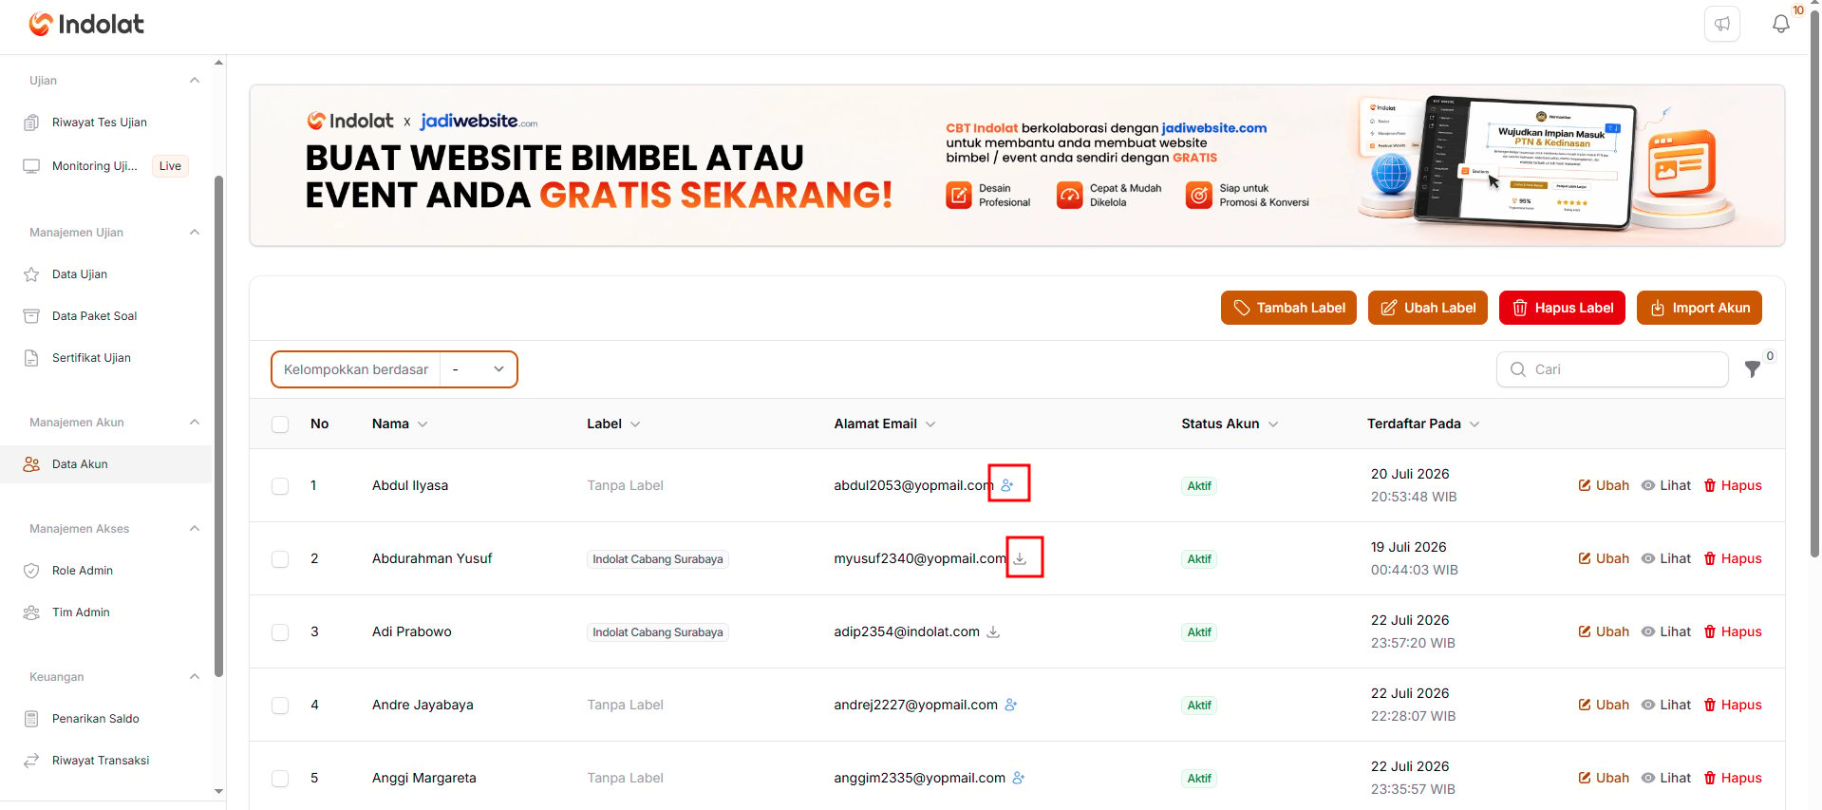
Task: Open the Label column dropdown
Action: point(635,424)
